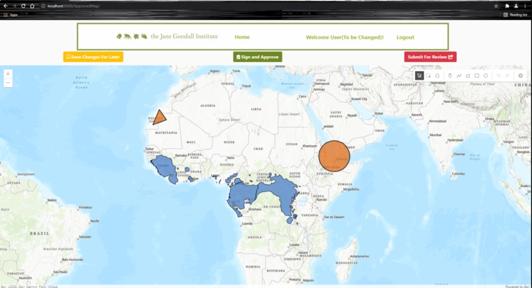Click the Khartoum city label
The image size is (532, 288).
pyautogui.click(x=309, y=146)
